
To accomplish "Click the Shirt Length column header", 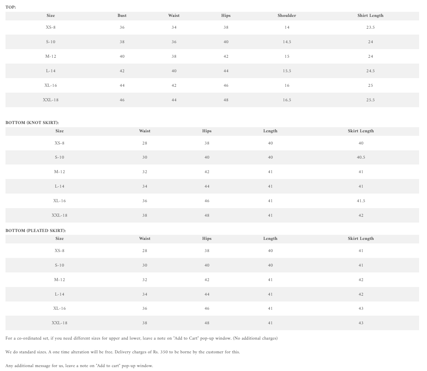I will [370, 16].
